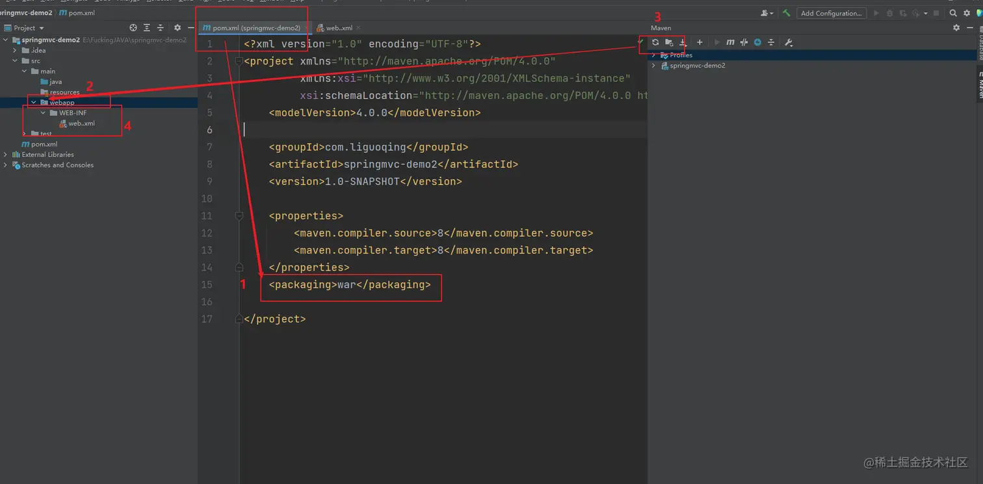Click pom.xml in the breadcrumb bar
Image resolution: width=983 pixels, height=484 pixels.
[x=77, y=13]
